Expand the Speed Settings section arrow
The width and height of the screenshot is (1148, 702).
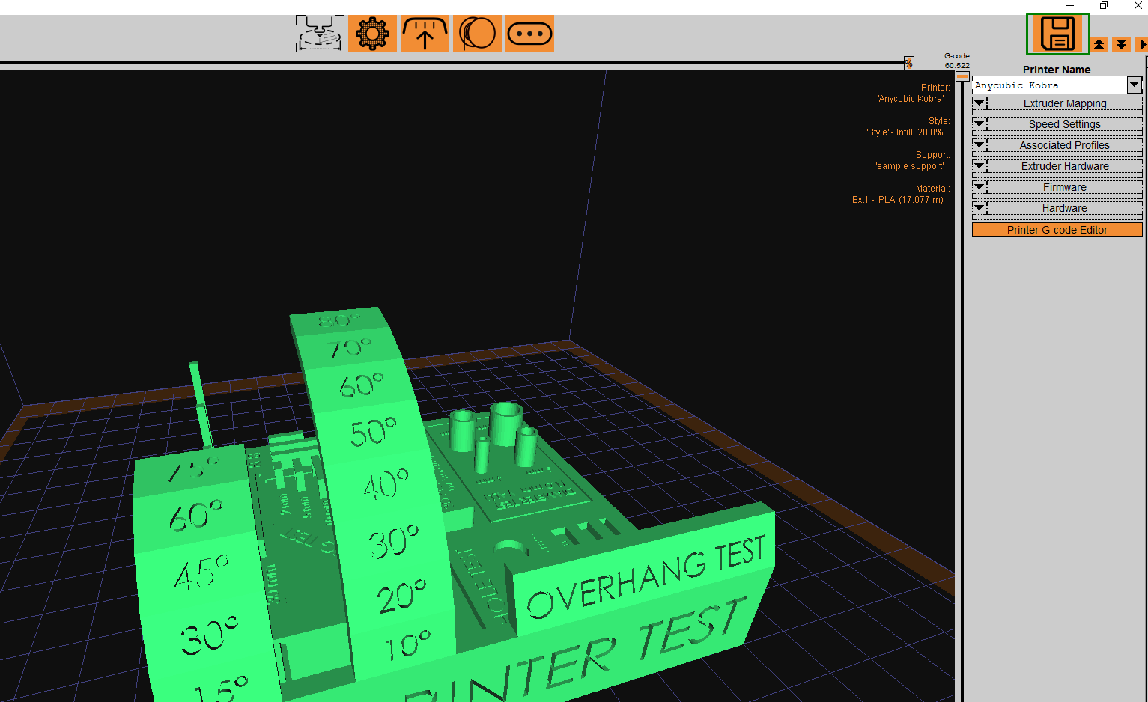tap(980, 124)
